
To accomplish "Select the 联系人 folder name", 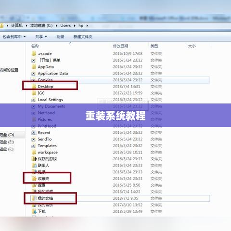I will [43, 166].
